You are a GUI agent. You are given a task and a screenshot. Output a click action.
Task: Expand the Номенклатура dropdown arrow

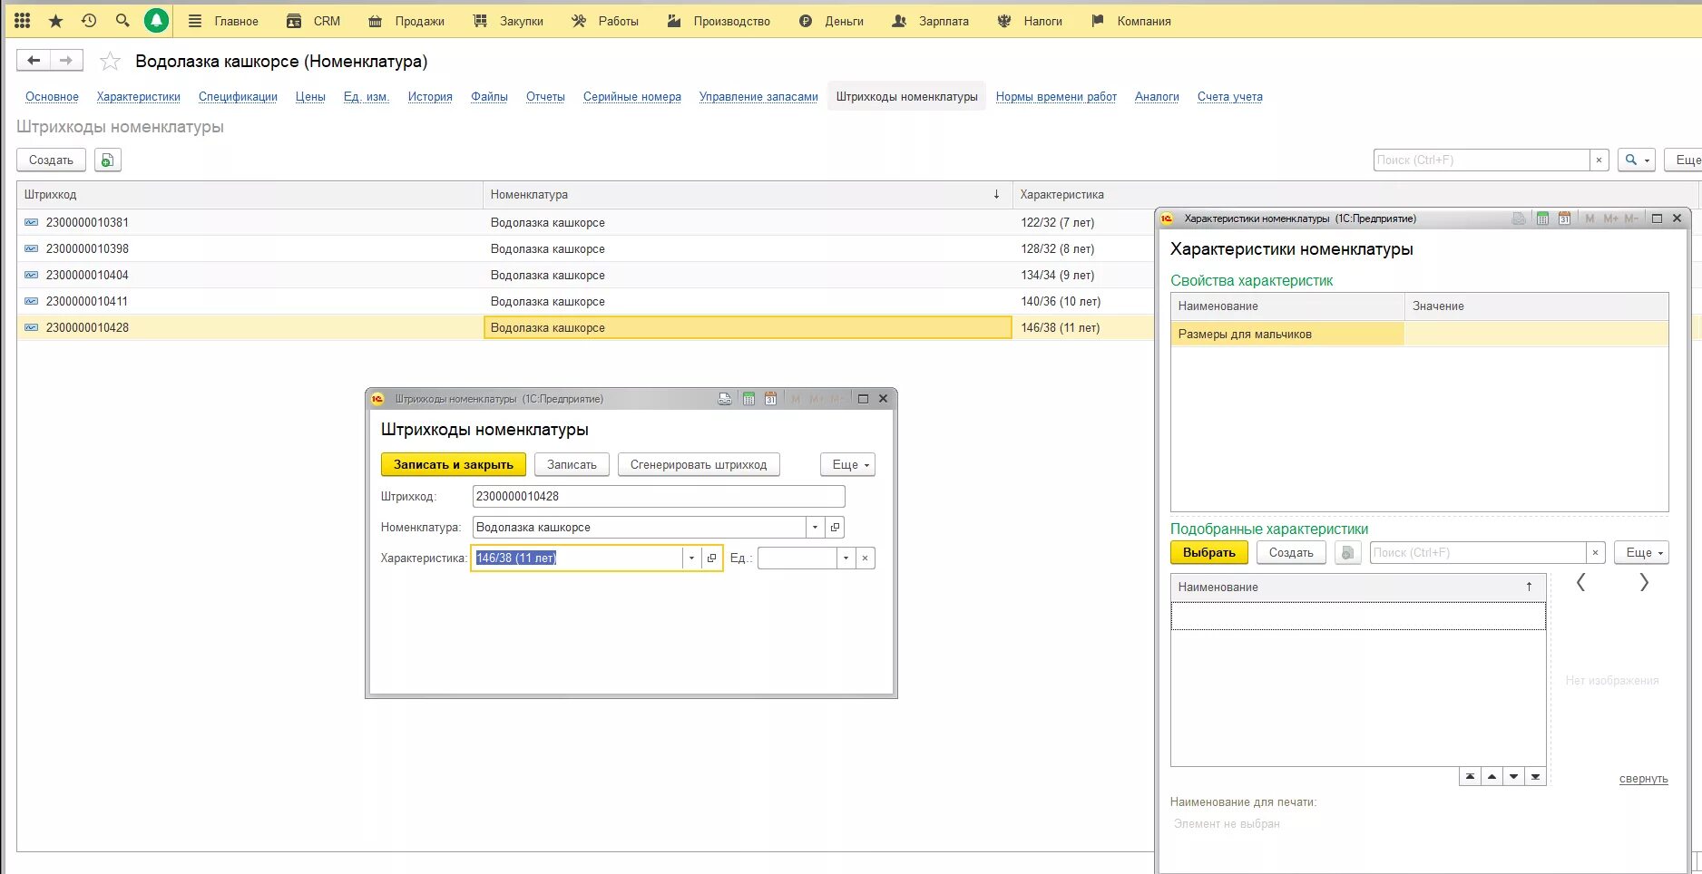coord(815,528)
